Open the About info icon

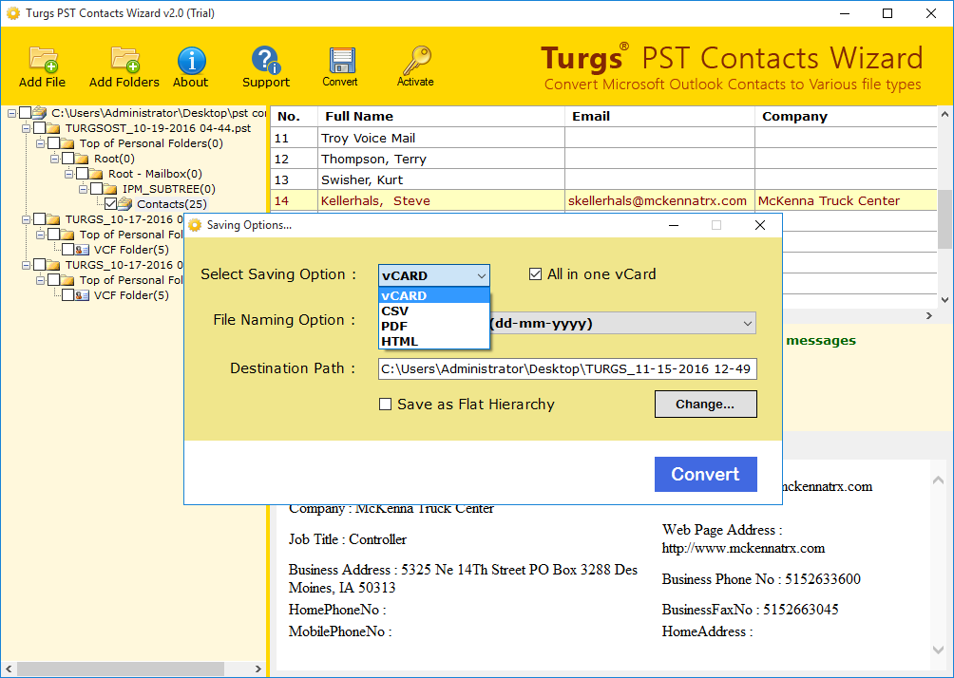coord(191,61)
